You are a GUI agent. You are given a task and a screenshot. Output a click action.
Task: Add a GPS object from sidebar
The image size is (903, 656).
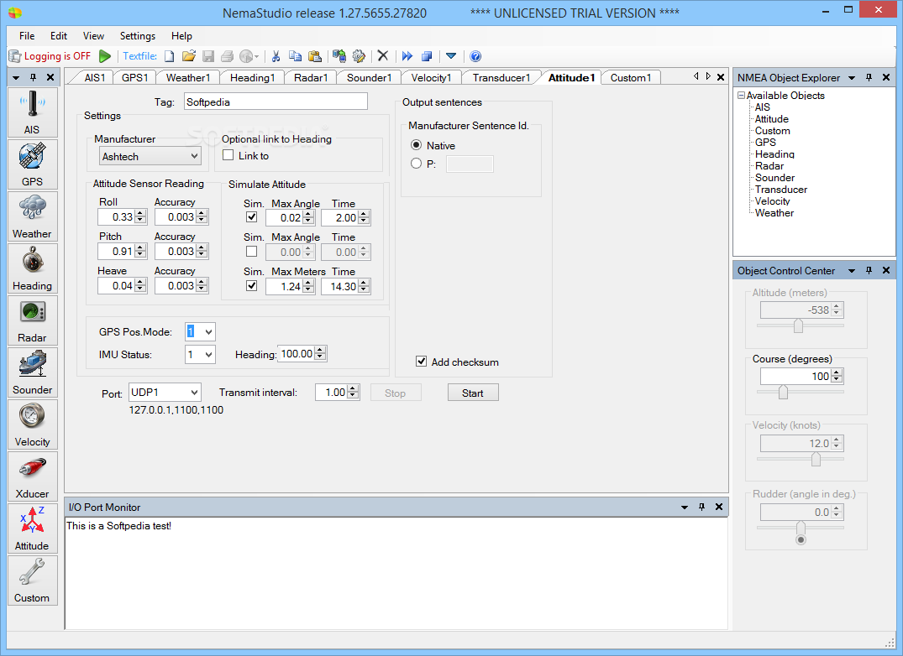(32, 164)
